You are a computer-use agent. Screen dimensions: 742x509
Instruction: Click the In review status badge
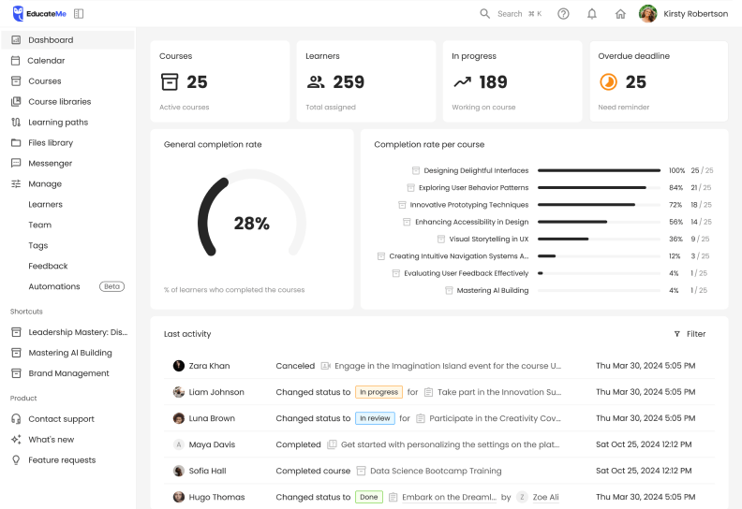coord(375,418)
